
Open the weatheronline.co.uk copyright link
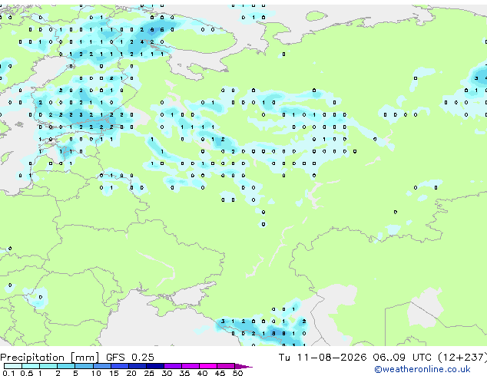(422, 369)
